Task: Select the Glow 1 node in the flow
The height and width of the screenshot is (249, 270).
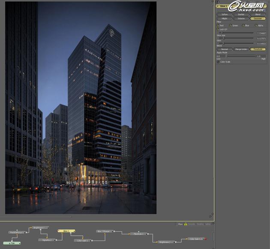Action: tap(66, 231)
